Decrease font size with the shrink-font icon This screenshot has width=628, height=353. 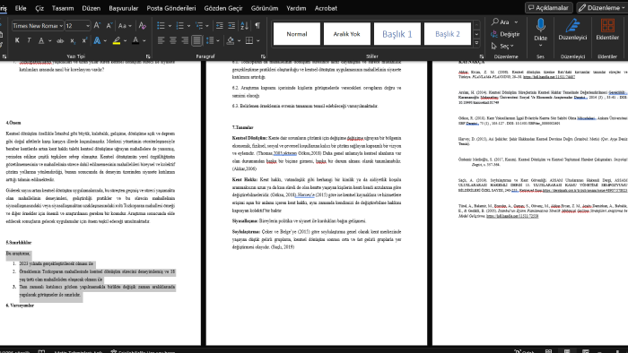(x=109, y=26)
